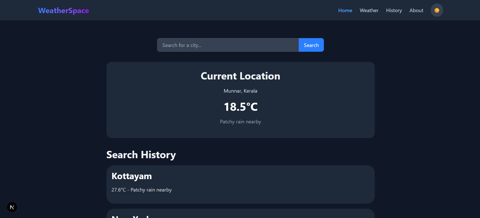Navigate to History in the top menu
The height and width of the screenshot is (218, 480).
click(394, 10)
